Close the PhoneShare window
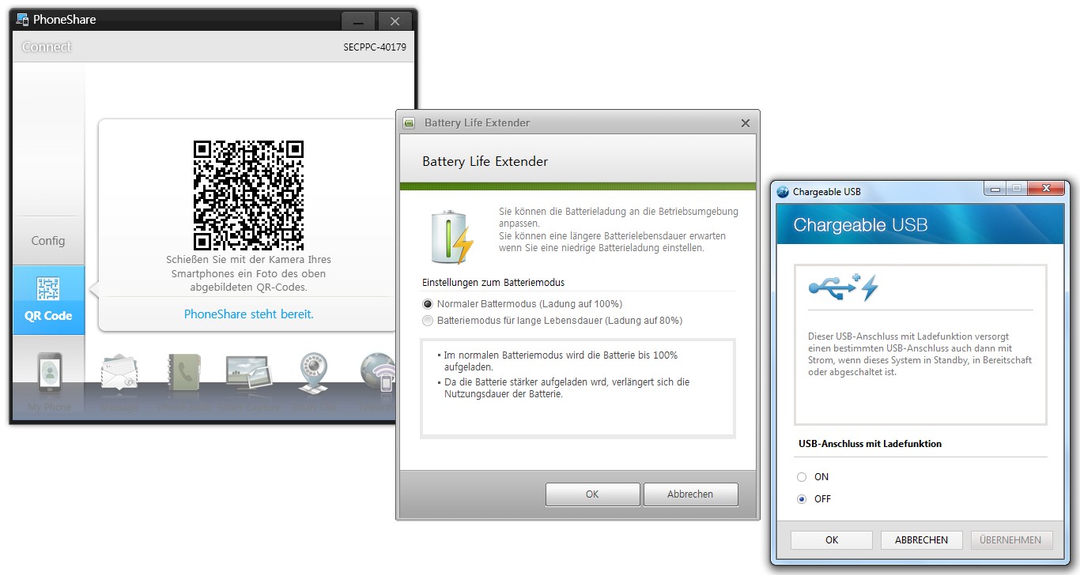This screenshot has width=1080, height=575. [x=395, y=21]
